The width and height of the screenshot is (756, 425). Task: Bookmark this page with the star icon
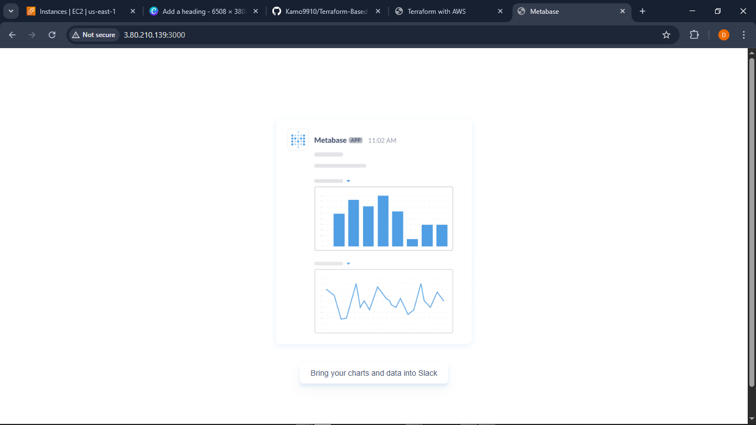[666, 35]
